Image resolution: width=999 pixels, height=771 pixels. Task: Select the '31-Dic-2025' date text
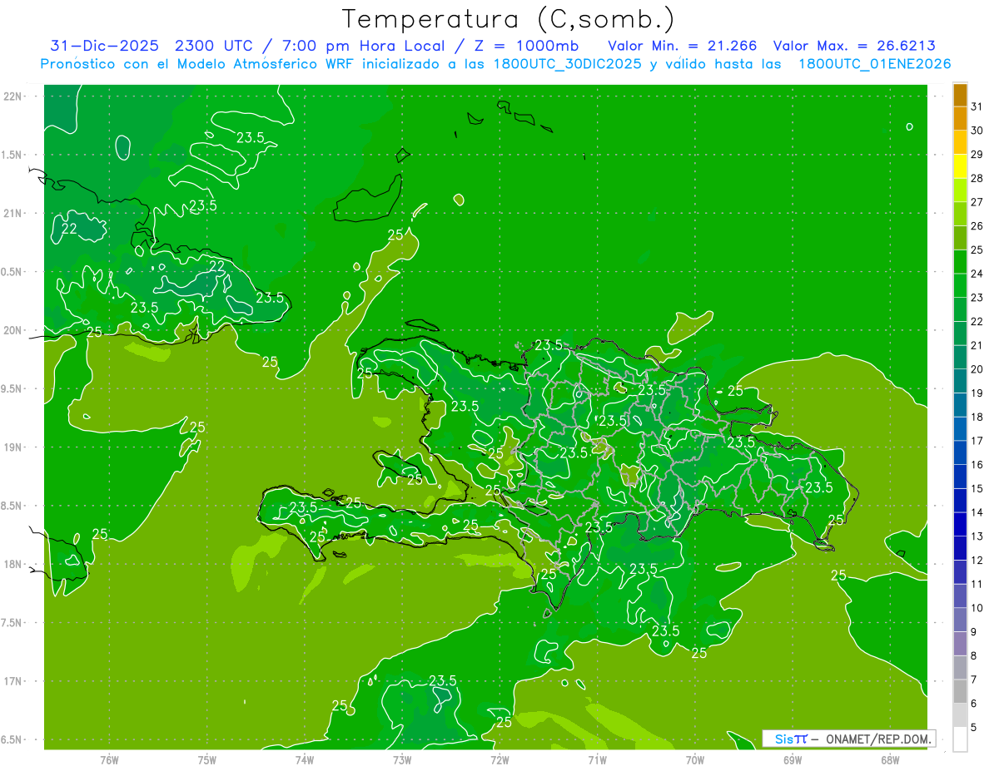(x=104, y=46)
